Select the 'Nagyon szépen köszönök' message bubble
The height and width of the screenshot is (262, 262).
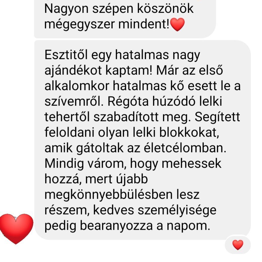[125, 19]
